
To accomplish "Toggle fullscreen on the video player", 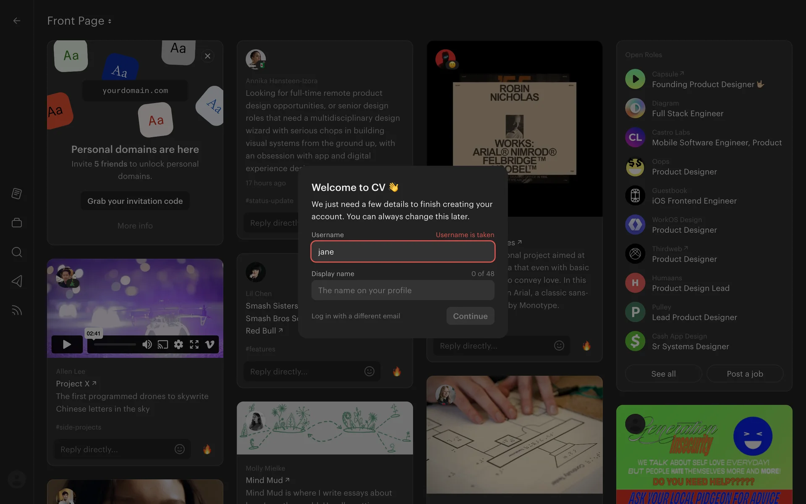I will [194, 344].
